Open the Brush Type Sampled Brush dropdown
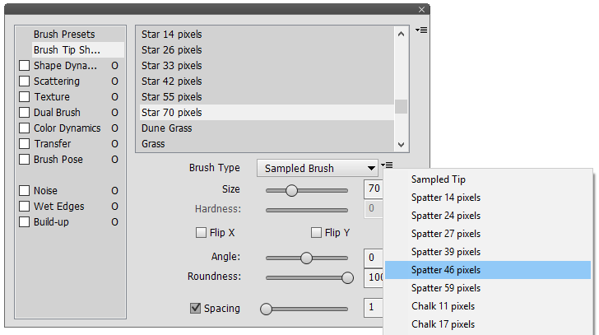Screen dimensions: 599x335 pyautogui.click(x=317, y=168)
